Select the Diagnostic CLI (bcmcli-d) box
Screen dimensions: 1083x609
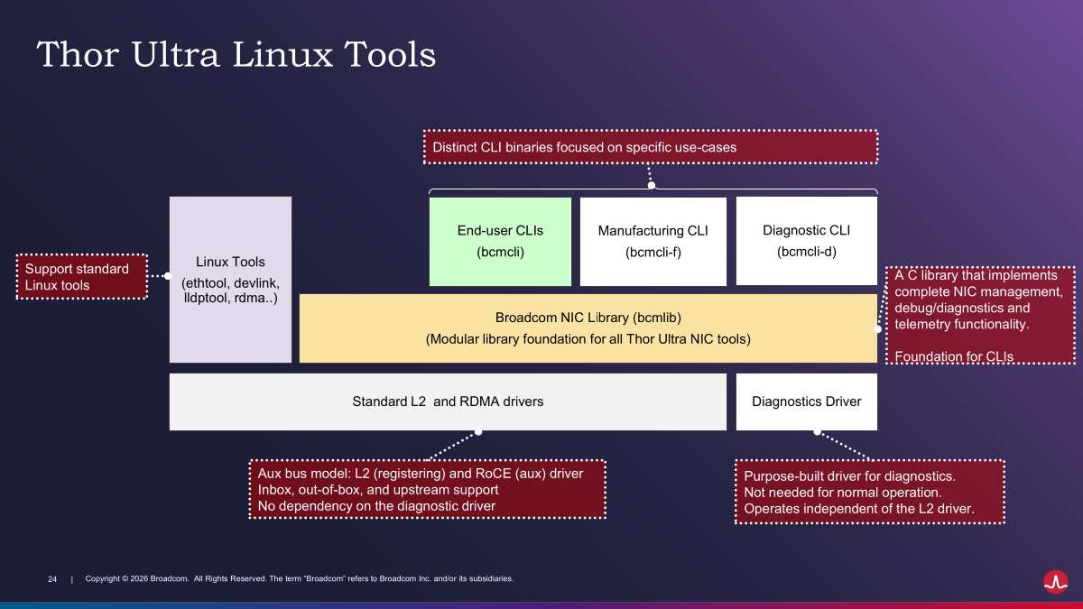coord(807,240)
